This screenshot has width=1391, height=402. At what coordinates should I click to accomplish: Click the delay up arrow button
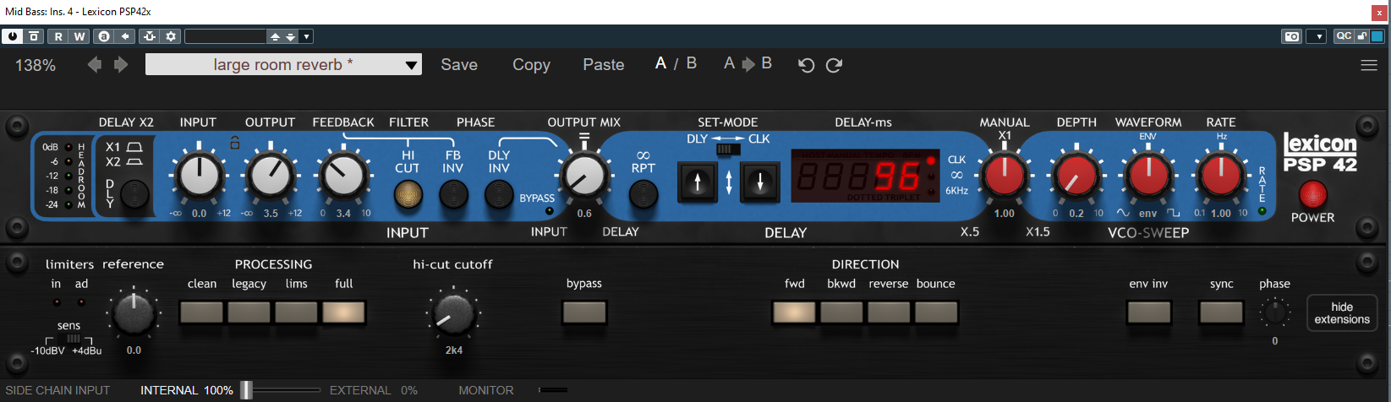pos(698,182)
